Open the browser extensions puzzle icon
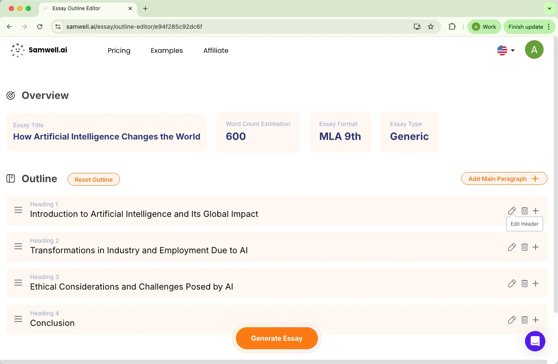The width and height of the screenshot is (558, 364). pos(452,27)
